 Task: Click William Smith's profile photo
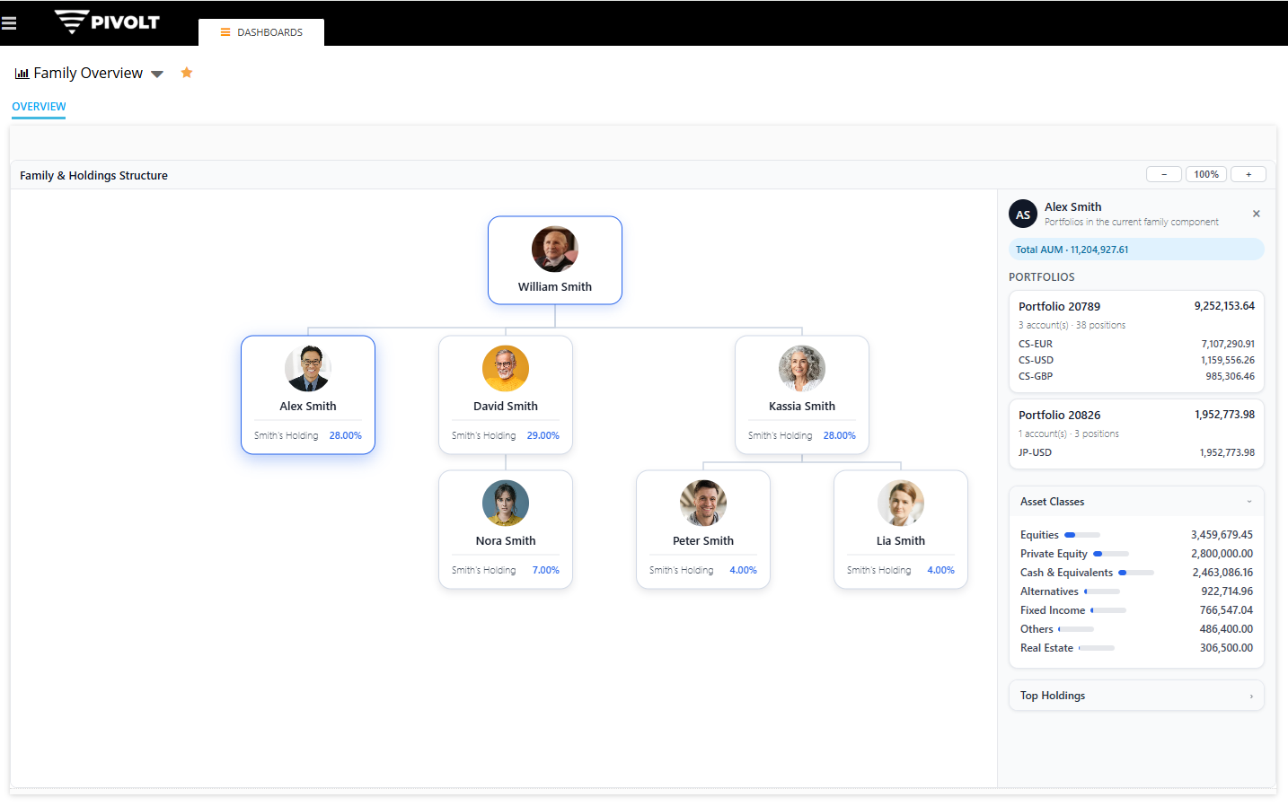[554, 250]
